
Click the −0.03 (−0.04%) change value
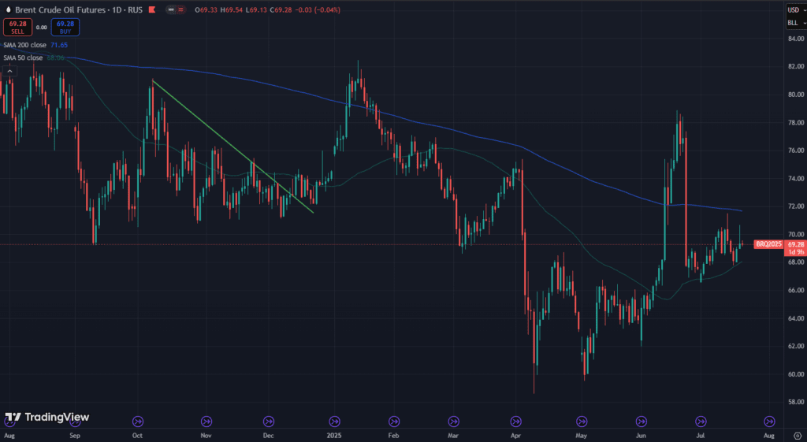[x=318, y=9]
